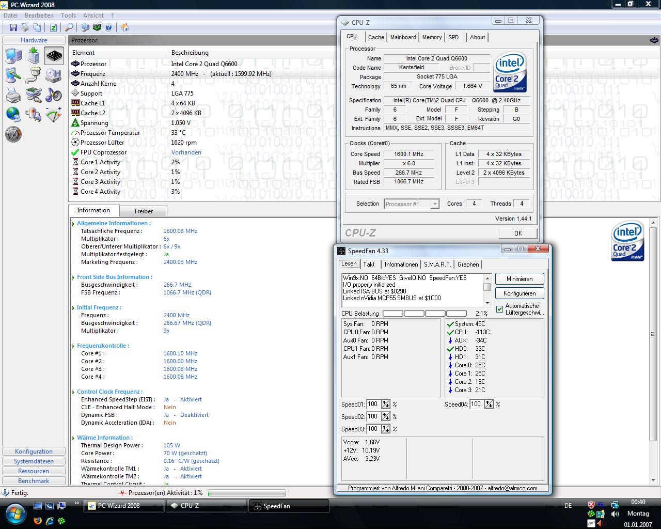Open the Video monitor icon in Hardware panel
This screenshot has height=529, width=661.
(x=13, y=75)
